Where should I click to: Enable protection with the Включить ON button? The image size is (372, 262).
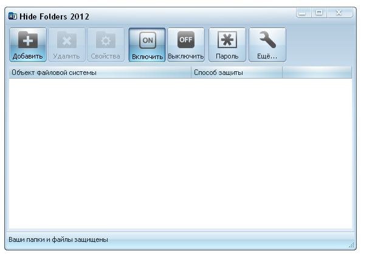147,44
